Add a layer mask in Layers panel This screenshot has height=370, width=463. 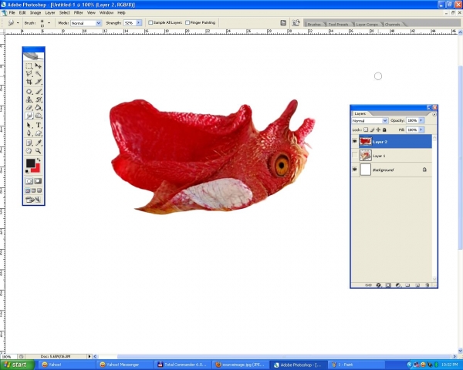coord(388,285)
